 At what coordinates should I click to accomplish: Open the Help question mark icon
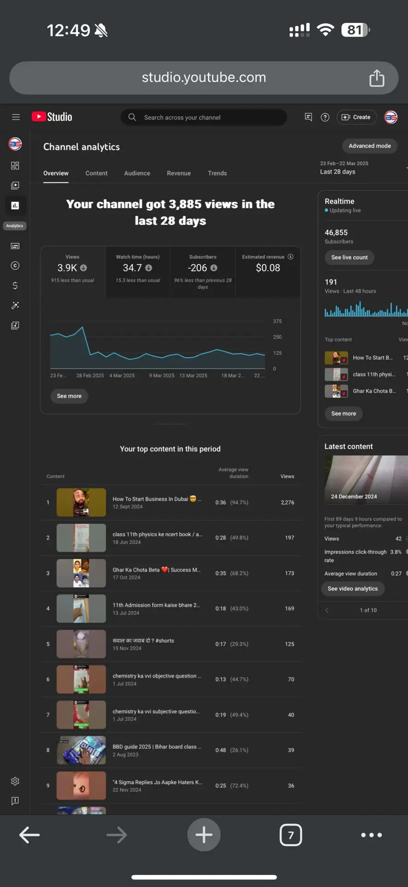click(325, 117)
